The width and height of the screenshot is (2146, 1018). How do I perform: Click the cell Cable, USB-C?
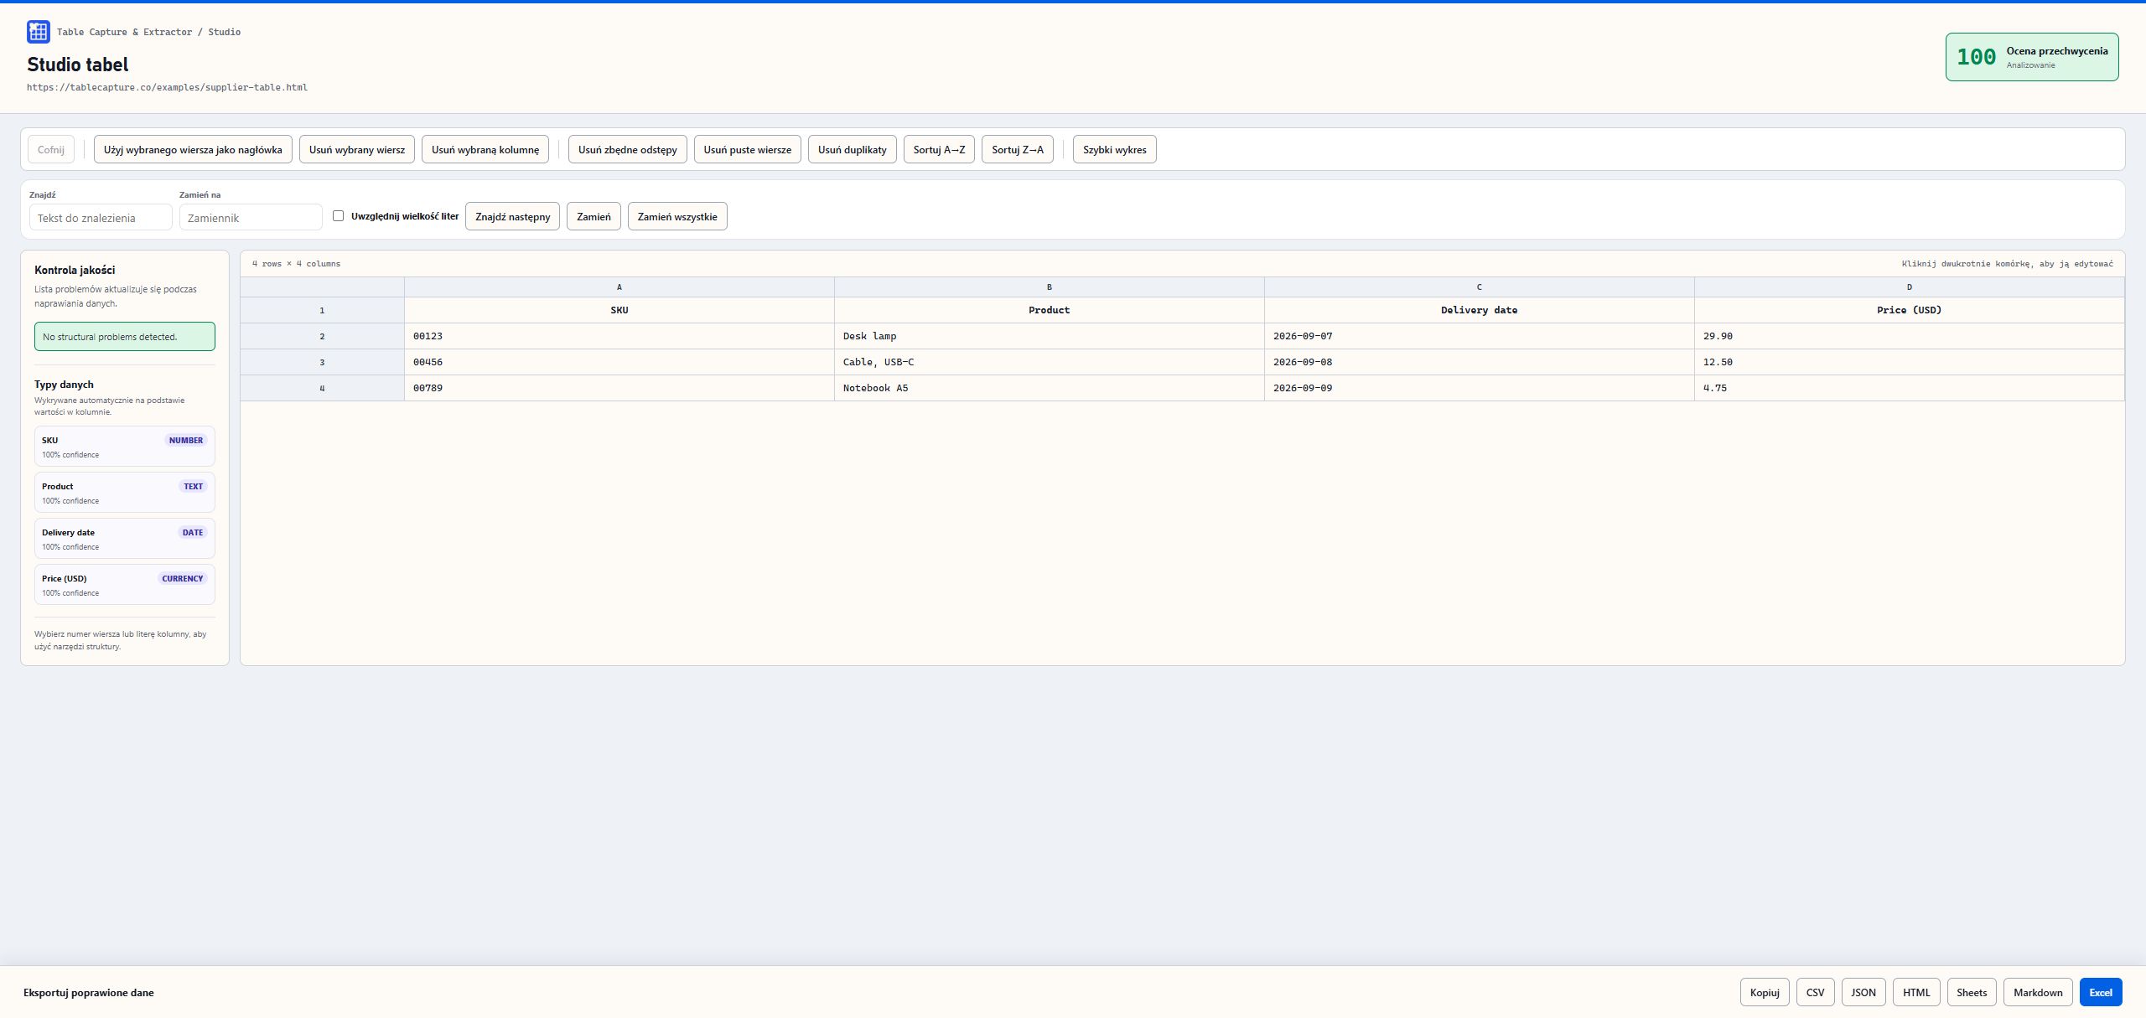pos(1050,363)
